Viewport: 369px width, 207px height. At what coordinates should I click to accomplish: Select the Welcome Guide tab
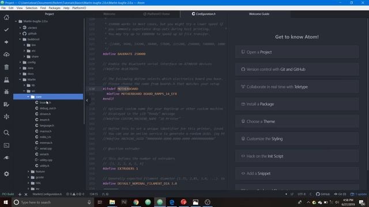tap(259, 14)
